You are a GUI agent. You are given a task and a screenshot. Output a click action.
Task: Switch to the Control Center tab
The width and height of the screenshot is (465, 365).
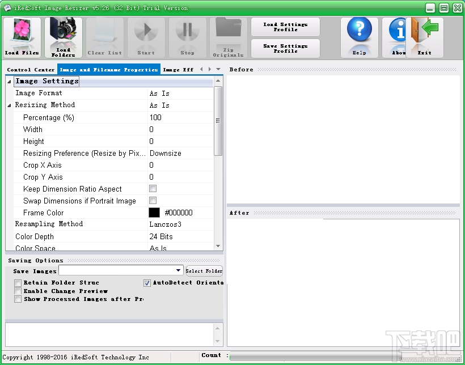point(30,70)
